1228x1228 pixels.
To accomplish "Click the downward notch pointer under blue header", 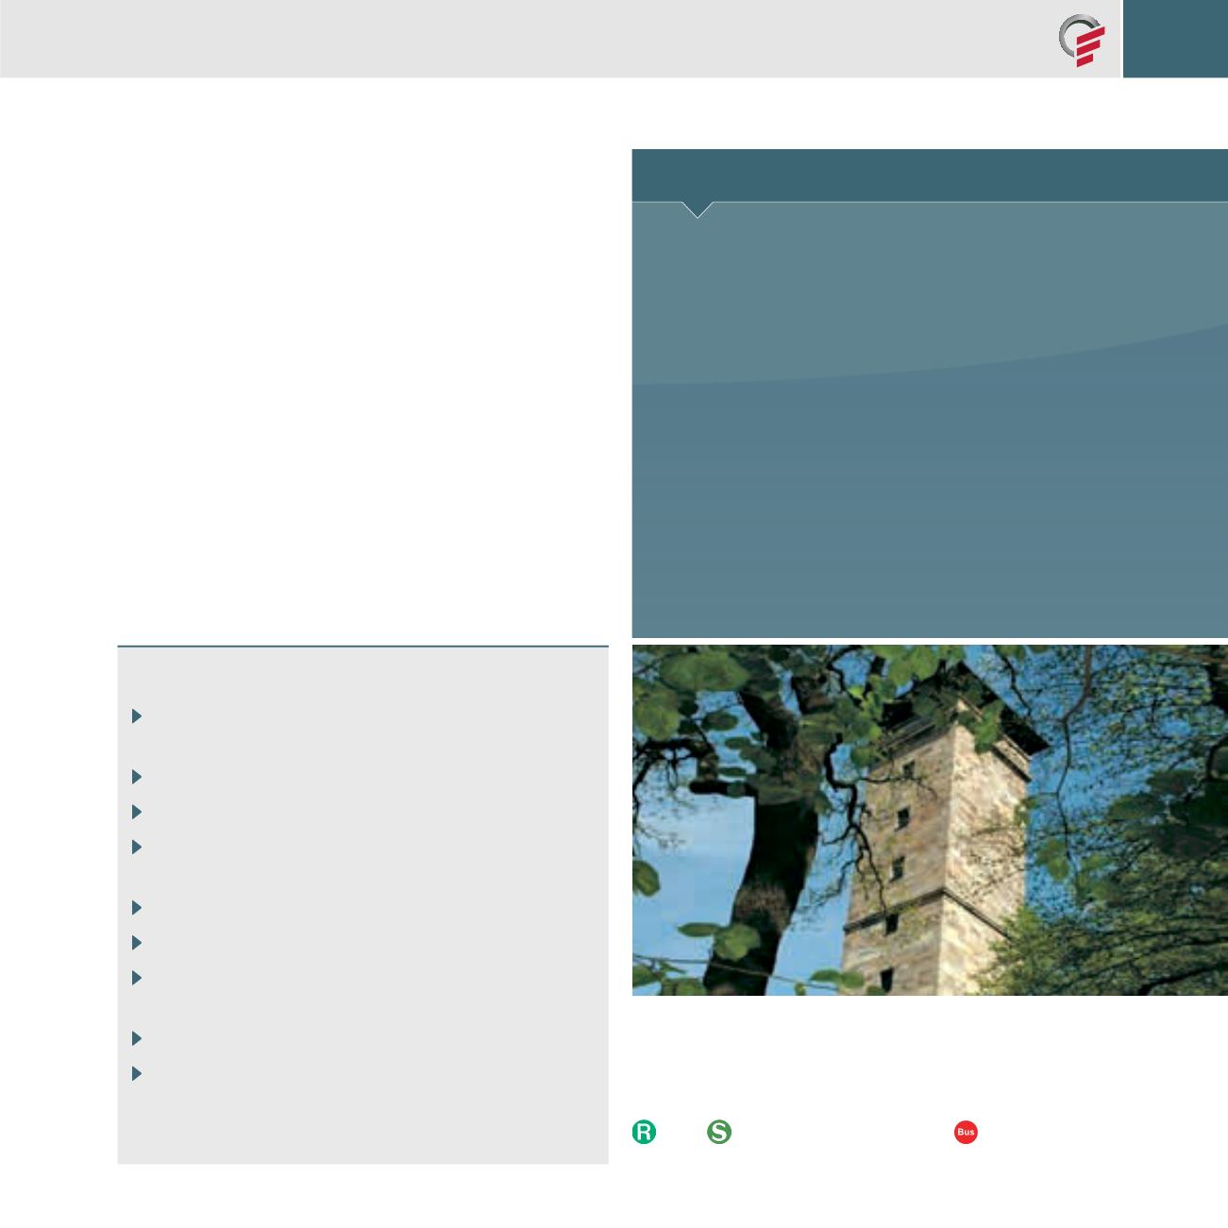I will (697, 210).
